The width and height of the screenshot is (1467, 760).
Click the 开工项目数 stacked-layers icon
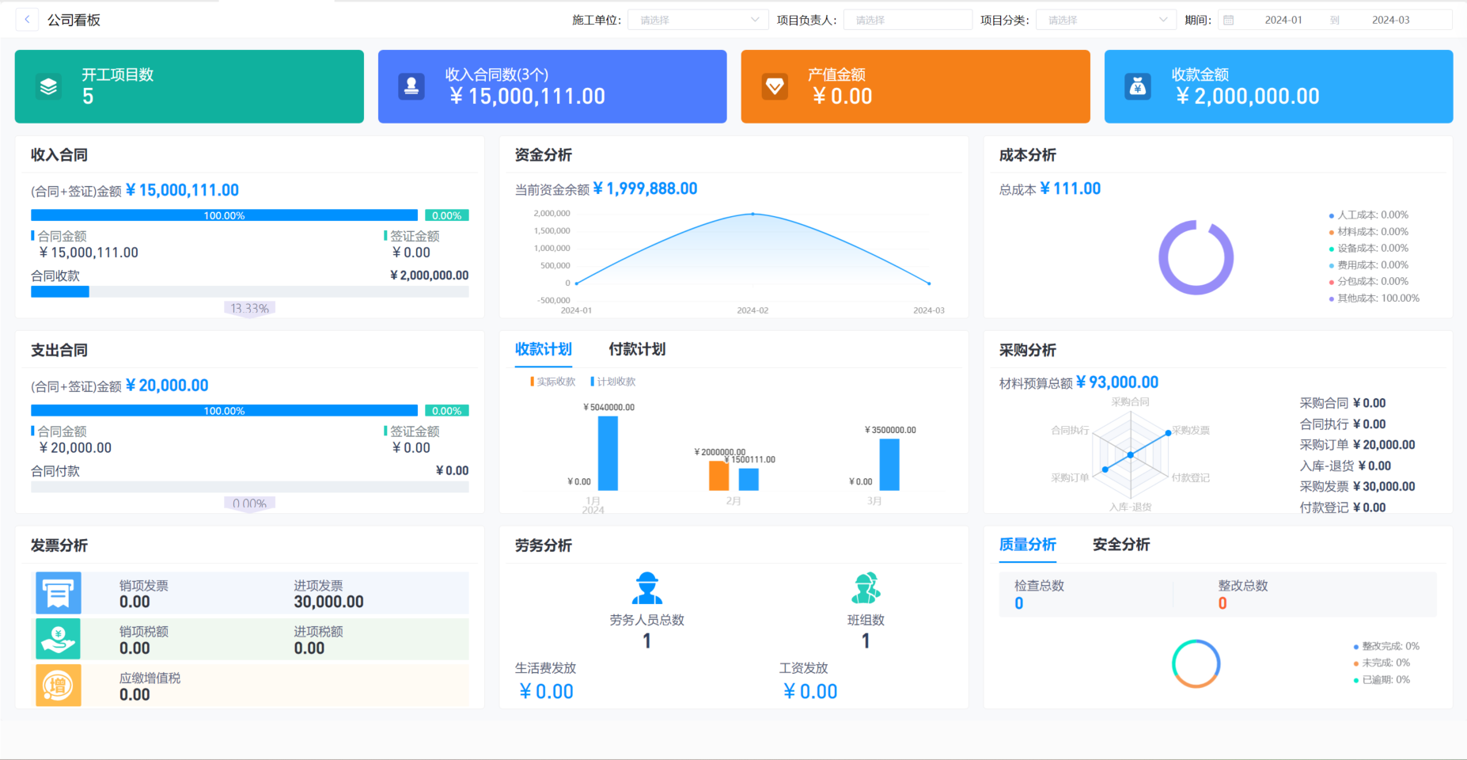point(48,86)
